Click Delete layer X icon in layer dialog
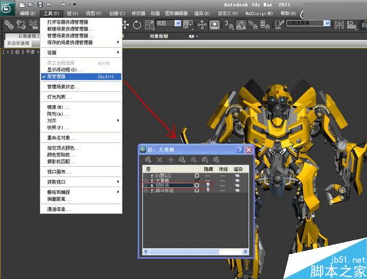Viewport: 367px width, 279px height. click(159, 160)
